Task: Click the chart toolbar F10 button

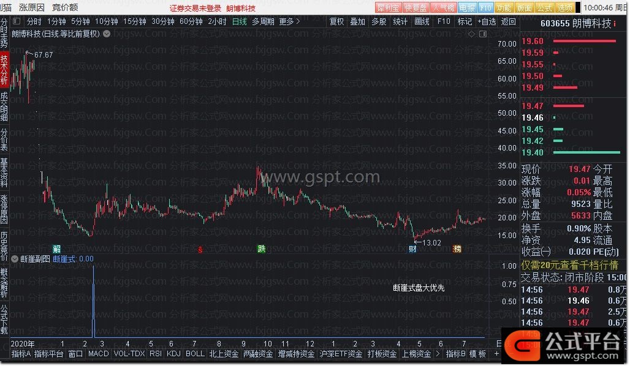Action: pyautogui.click(x=444, y=21)
